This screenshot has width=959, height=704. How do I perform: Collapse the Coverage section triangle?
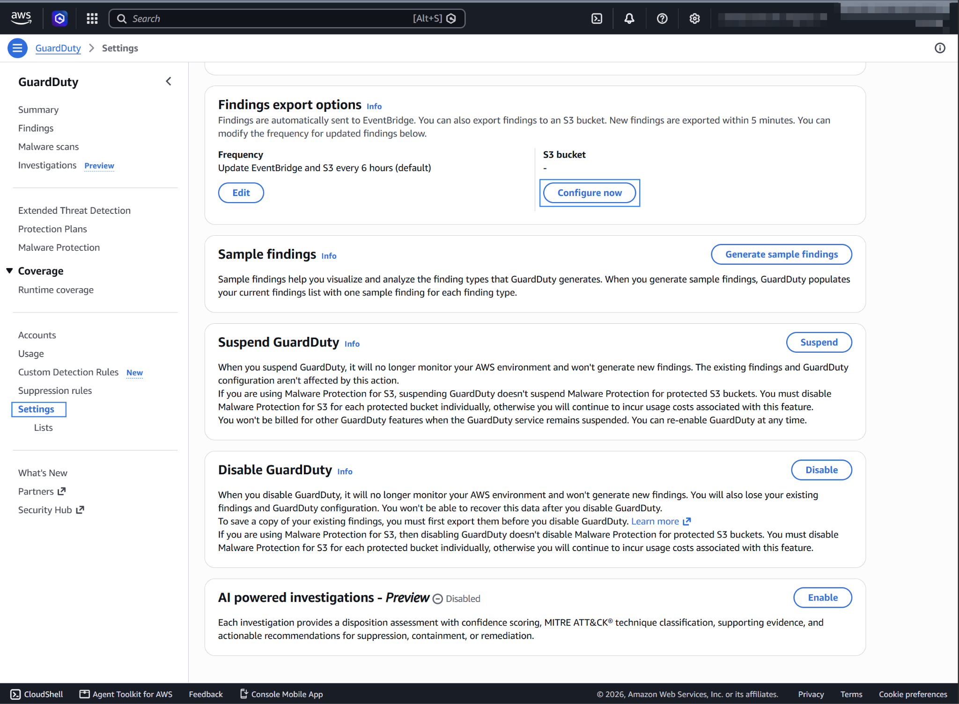coord(9,271)
